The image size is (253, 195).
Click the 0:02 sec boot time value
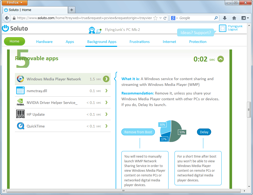point(204,59)
